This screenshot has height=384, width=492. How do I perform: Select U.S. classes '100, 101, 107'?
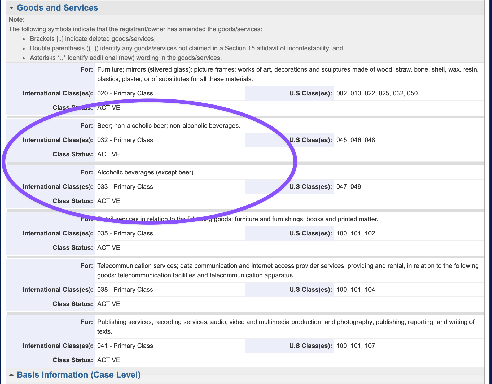click(x=356, y=346)
